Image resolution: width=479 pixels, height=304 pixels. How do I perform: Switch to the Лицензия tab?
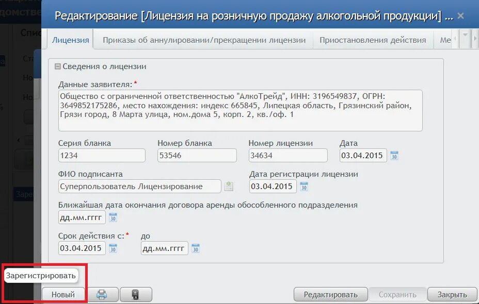point(71,40)
